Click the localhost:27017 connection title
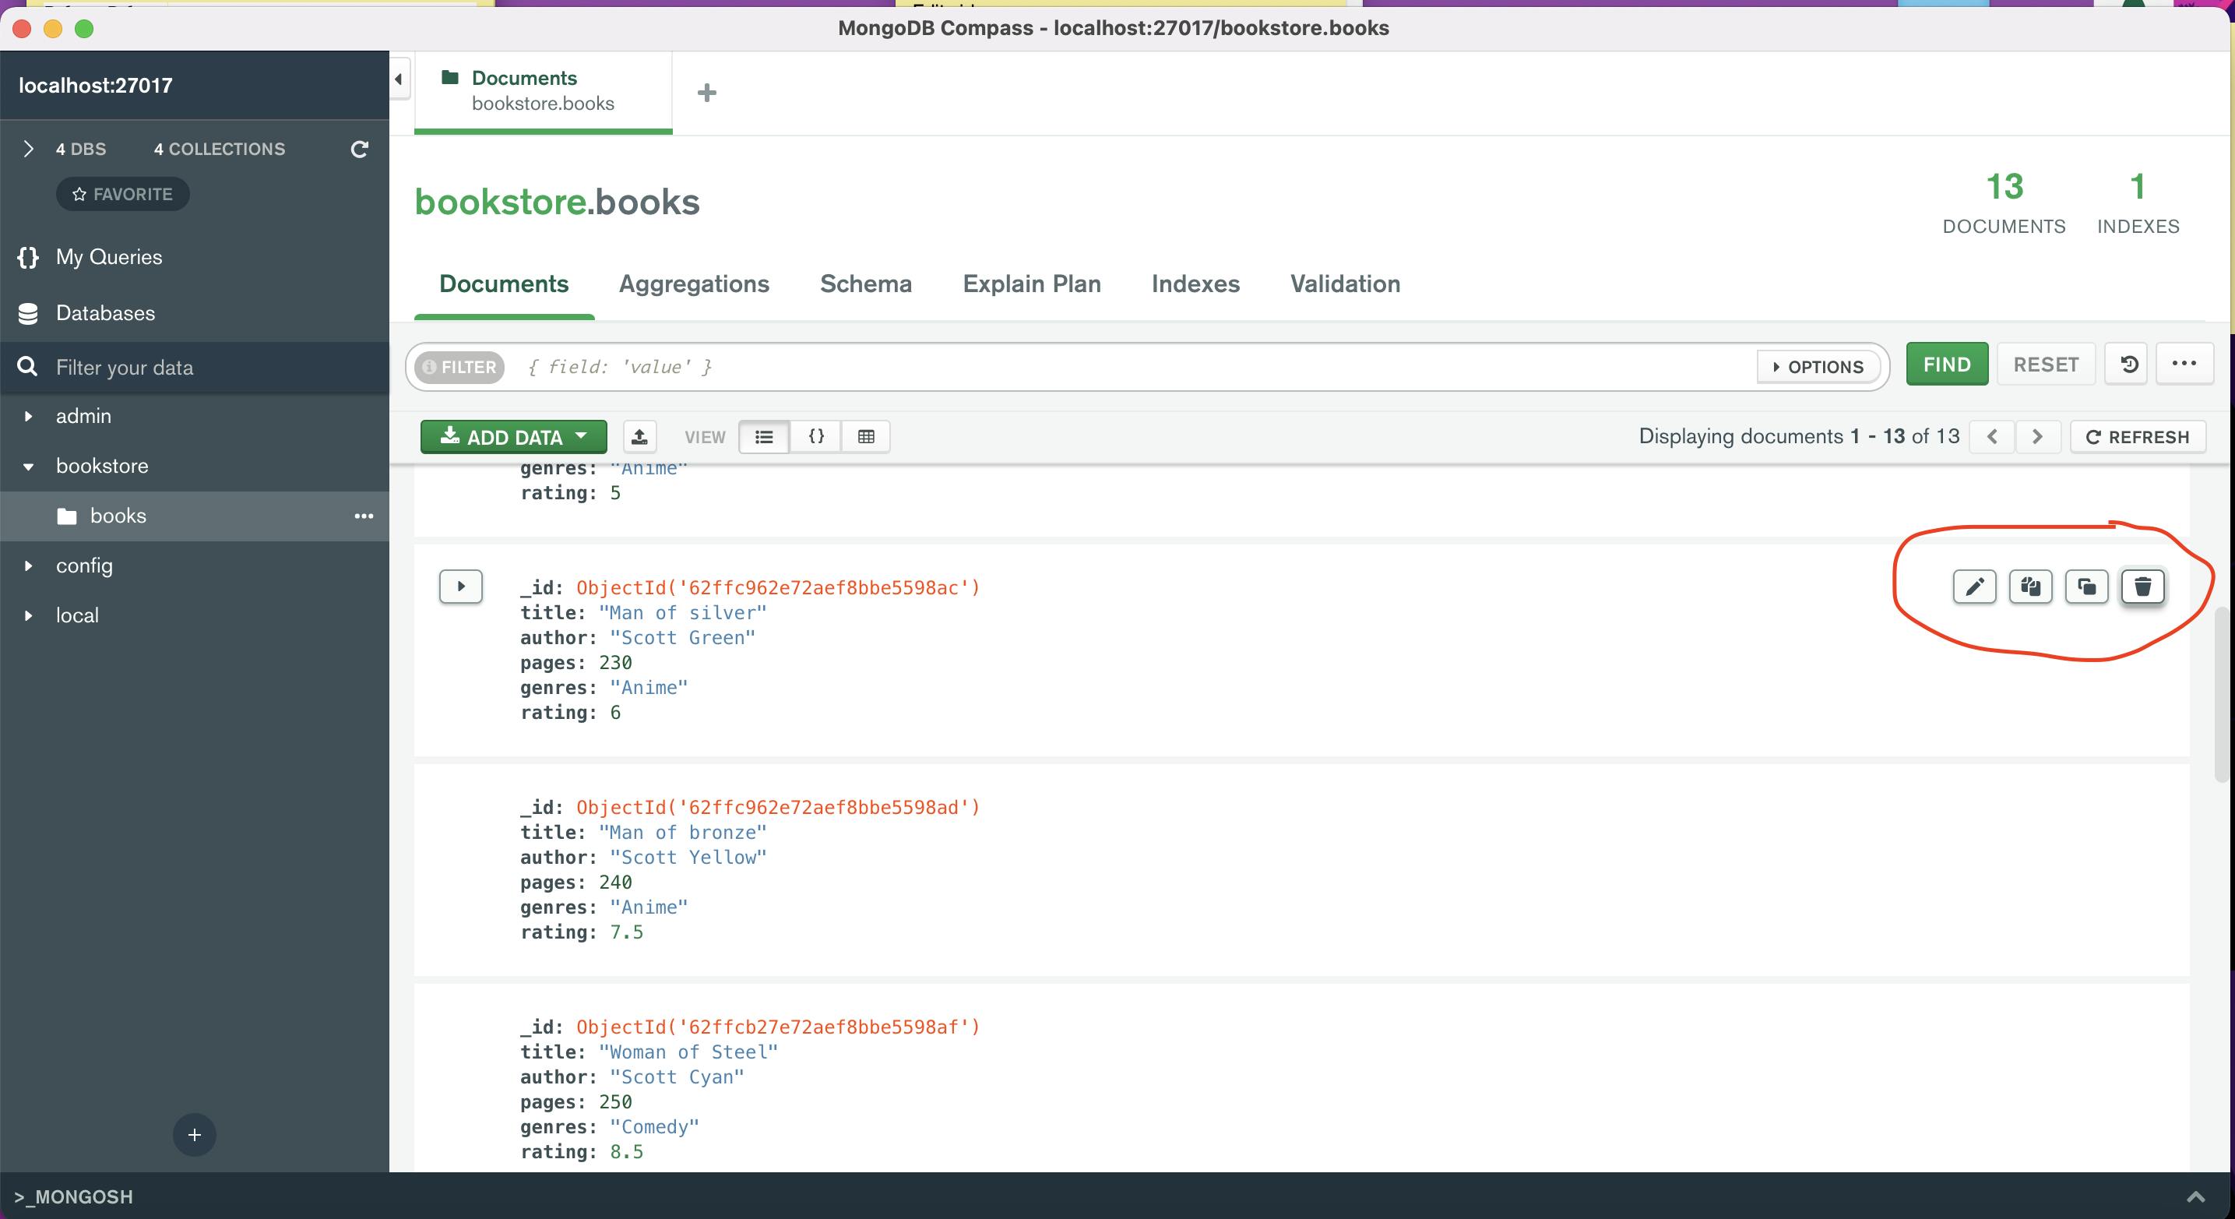The height and width of the screenshot is (1219, 2235). [96, 85]
